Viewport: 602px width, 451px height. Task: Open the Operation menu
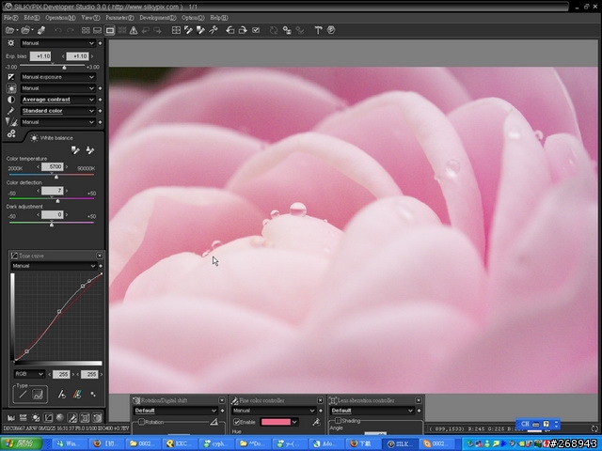(x=60, y=18)
